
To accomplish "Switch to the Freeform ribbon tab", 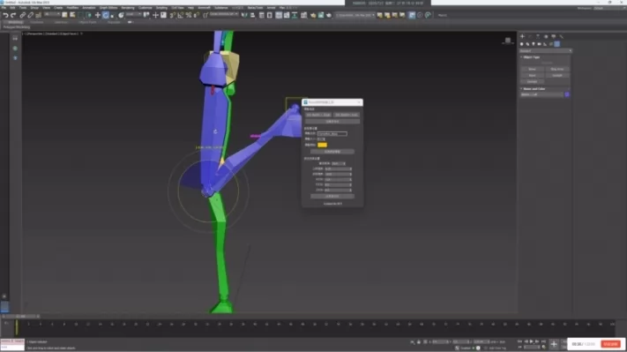I will coord(37,22).
